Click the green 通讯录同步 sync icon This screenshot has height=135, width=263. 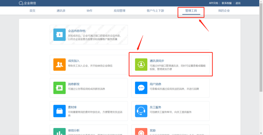tap(141, 65)
